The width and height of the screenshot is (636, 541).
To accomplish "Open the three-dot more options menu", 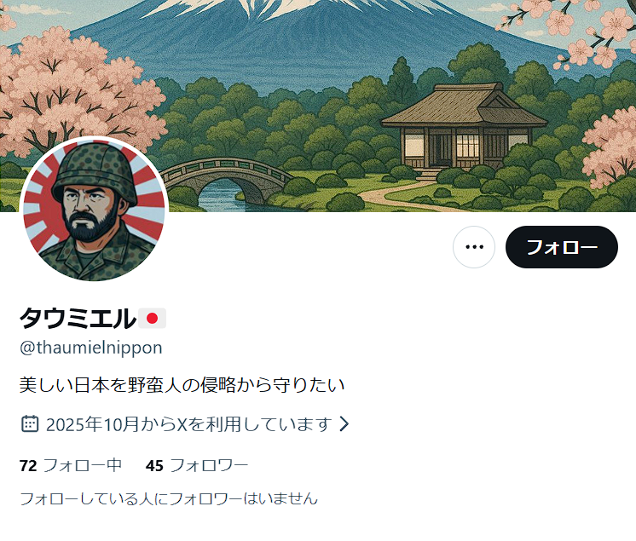I will [474, 247].
